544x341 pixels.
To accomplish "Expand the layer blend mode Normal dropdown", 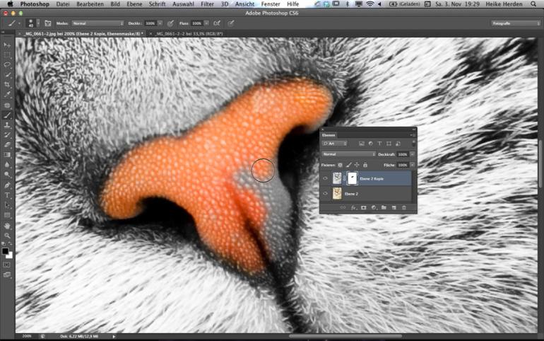I will tap(348, 154).
